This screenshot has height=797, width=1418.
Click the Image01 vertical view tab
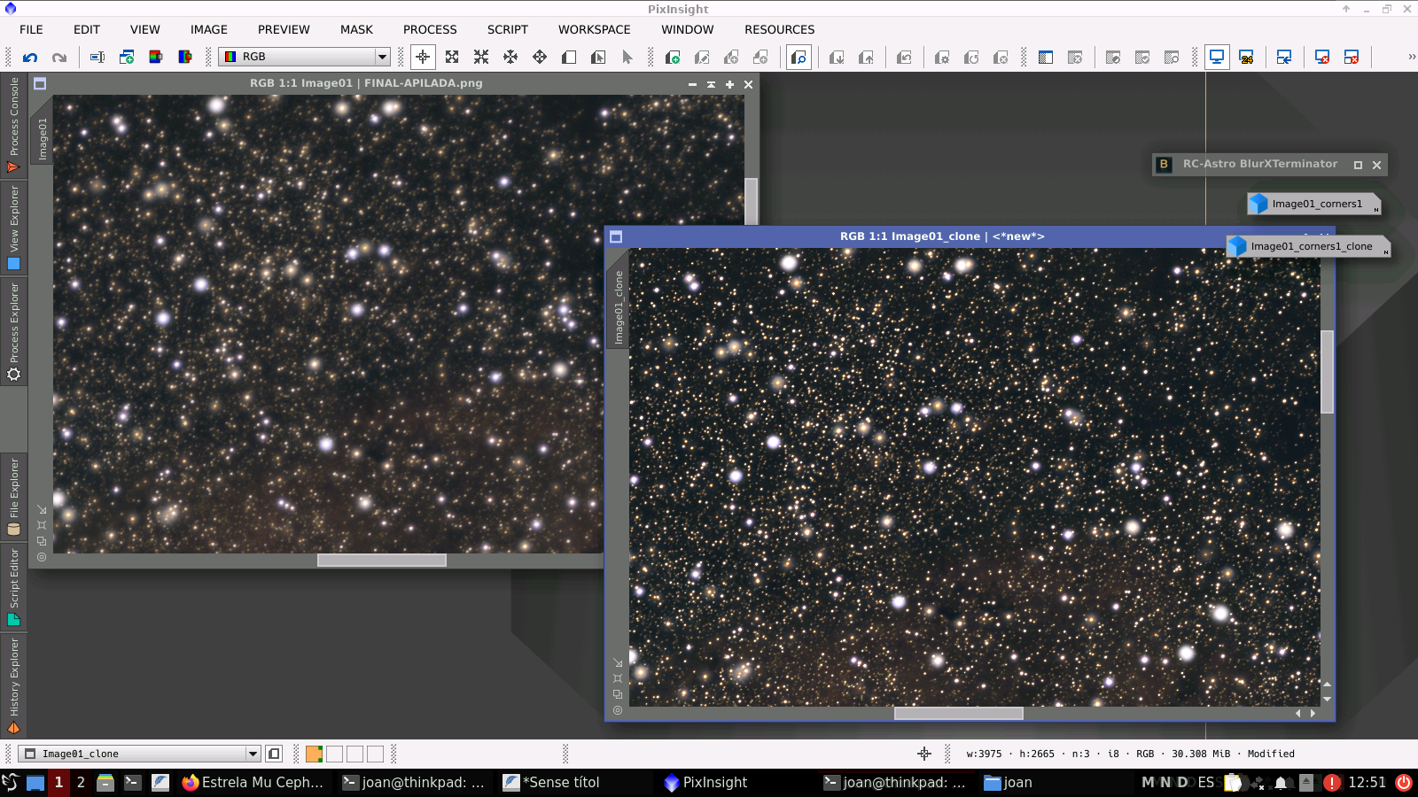tap(42, 139)
